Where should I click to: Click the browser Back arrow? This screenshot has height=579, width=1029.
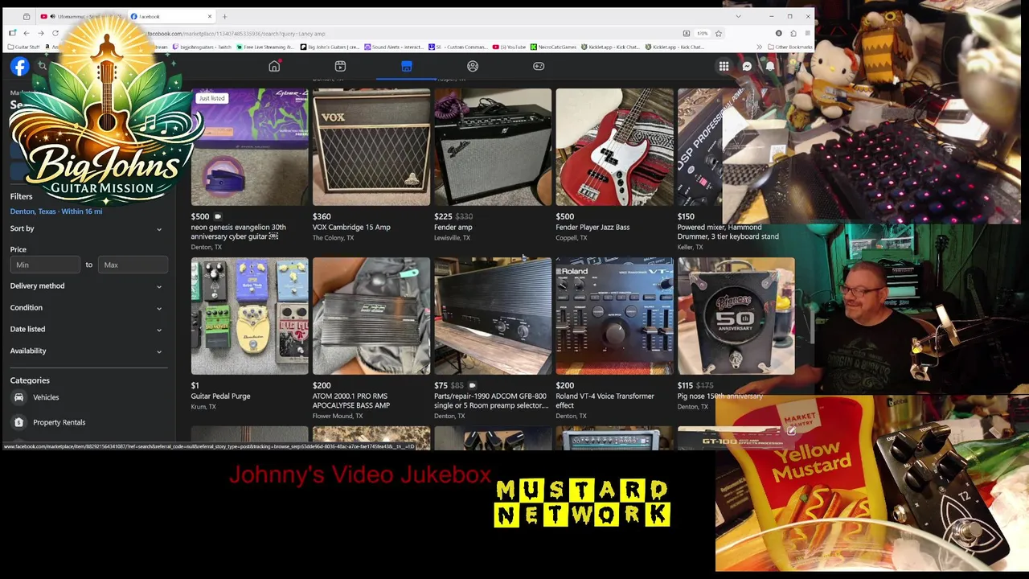pos(26,33)
